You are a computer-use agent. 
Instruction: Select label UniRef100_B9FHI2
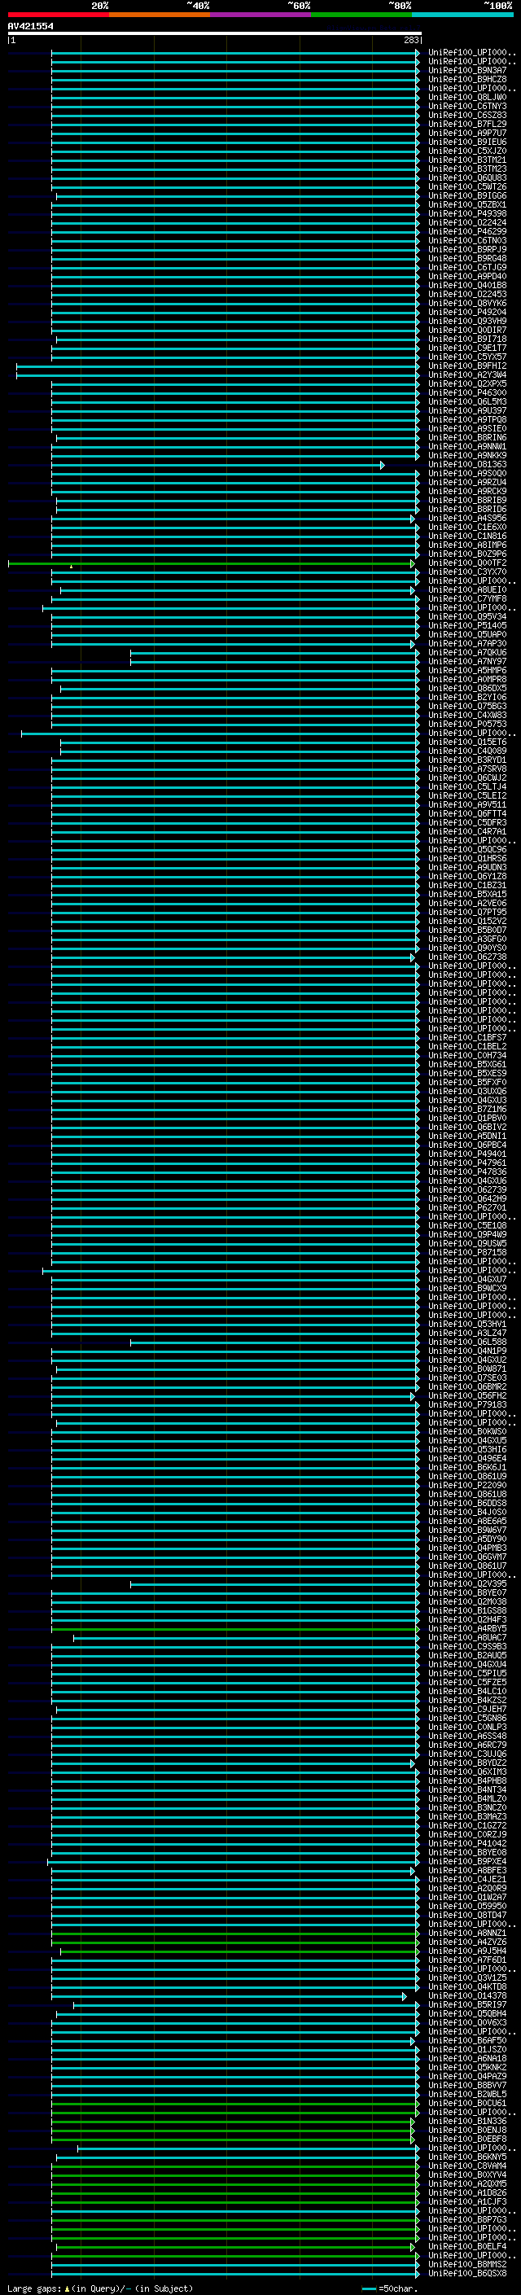[467, 366]
